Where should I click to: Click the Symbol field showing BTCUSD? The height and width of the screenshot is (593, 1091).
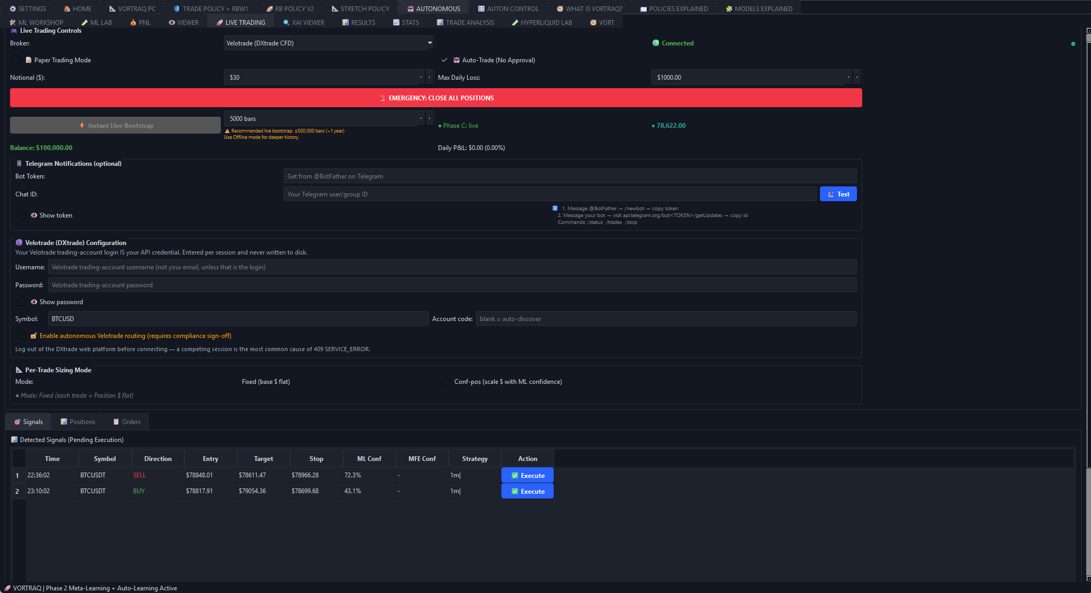[238, 318]
